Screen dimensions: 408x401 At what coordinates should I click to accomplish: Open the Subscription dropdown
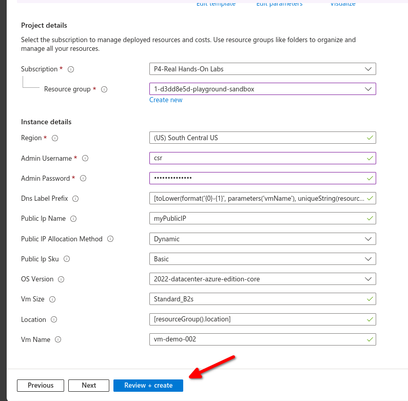262,69
